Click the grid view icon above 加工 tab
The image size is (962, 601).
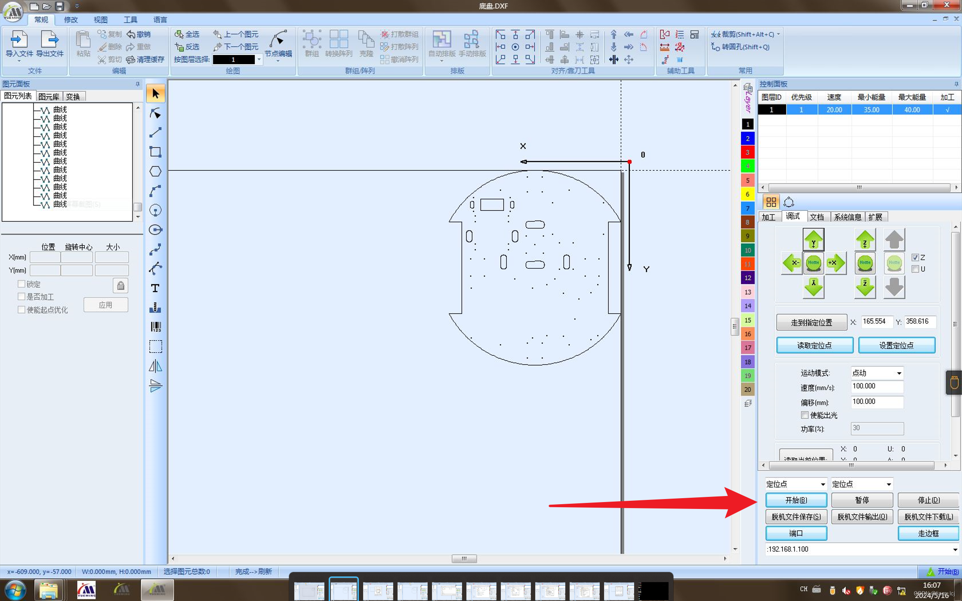tap(771, 202)
